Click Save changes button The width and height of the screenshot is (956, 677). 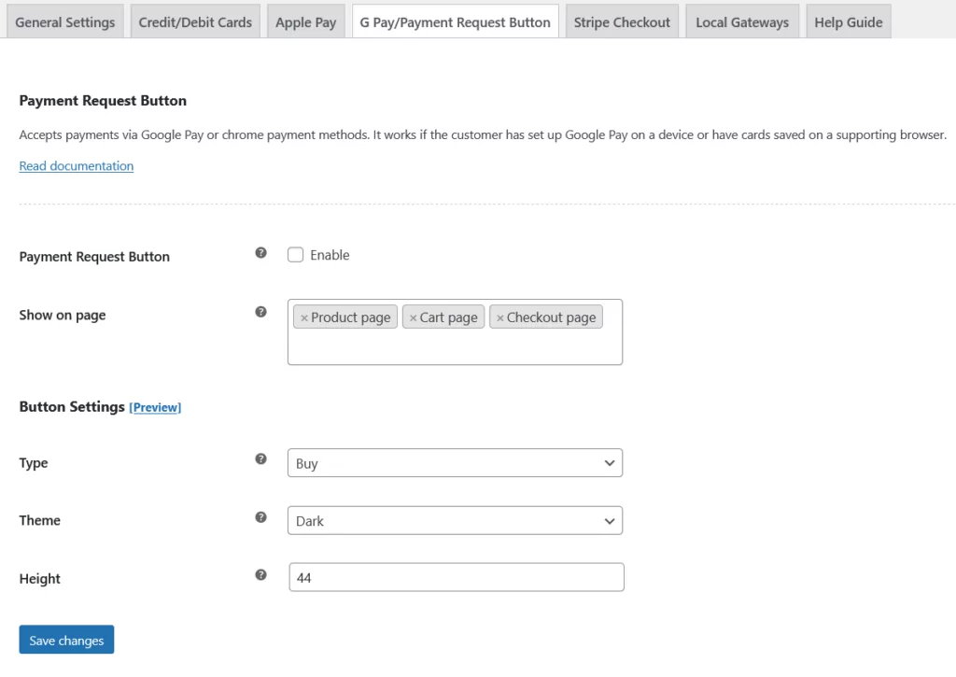point(66,640)
